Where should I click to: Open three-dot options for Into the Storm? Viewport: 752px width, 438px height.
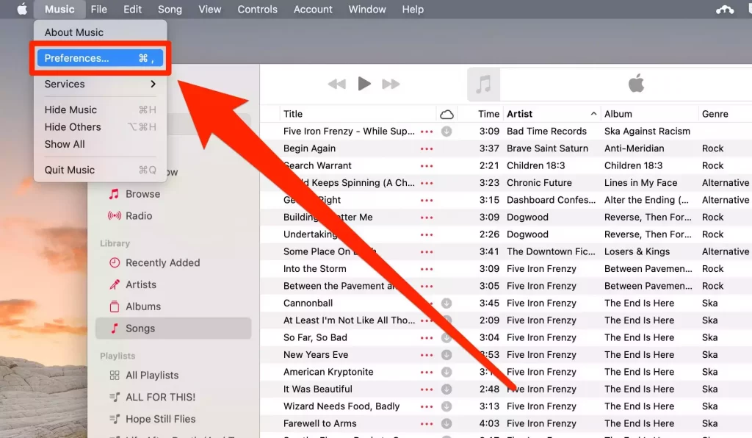click(x=427, y=269)
